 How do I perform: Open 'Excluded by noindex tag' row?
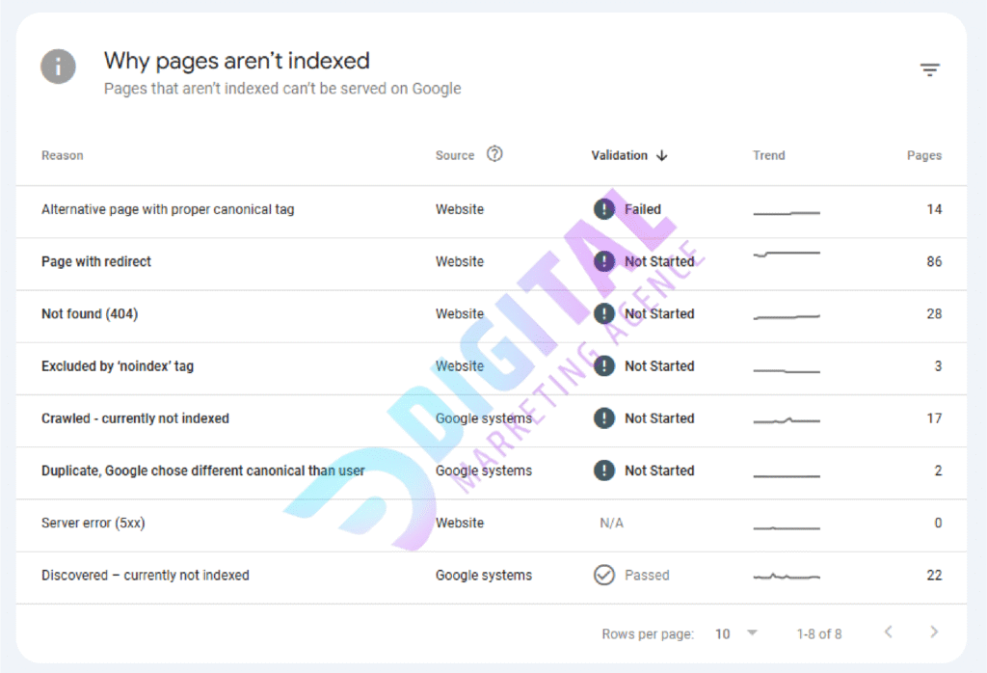tap(118, 366)
